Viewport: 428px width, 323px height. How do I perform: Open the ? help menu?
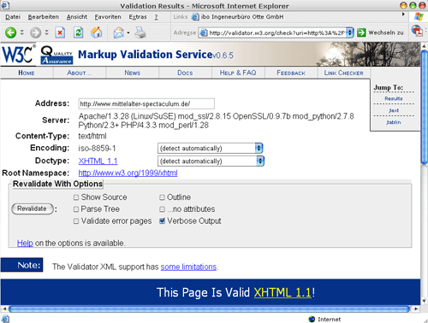point(156,17)
